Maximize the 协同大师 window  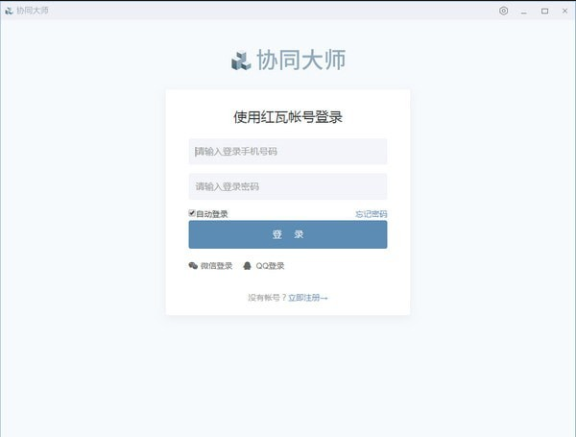[544, 11]
